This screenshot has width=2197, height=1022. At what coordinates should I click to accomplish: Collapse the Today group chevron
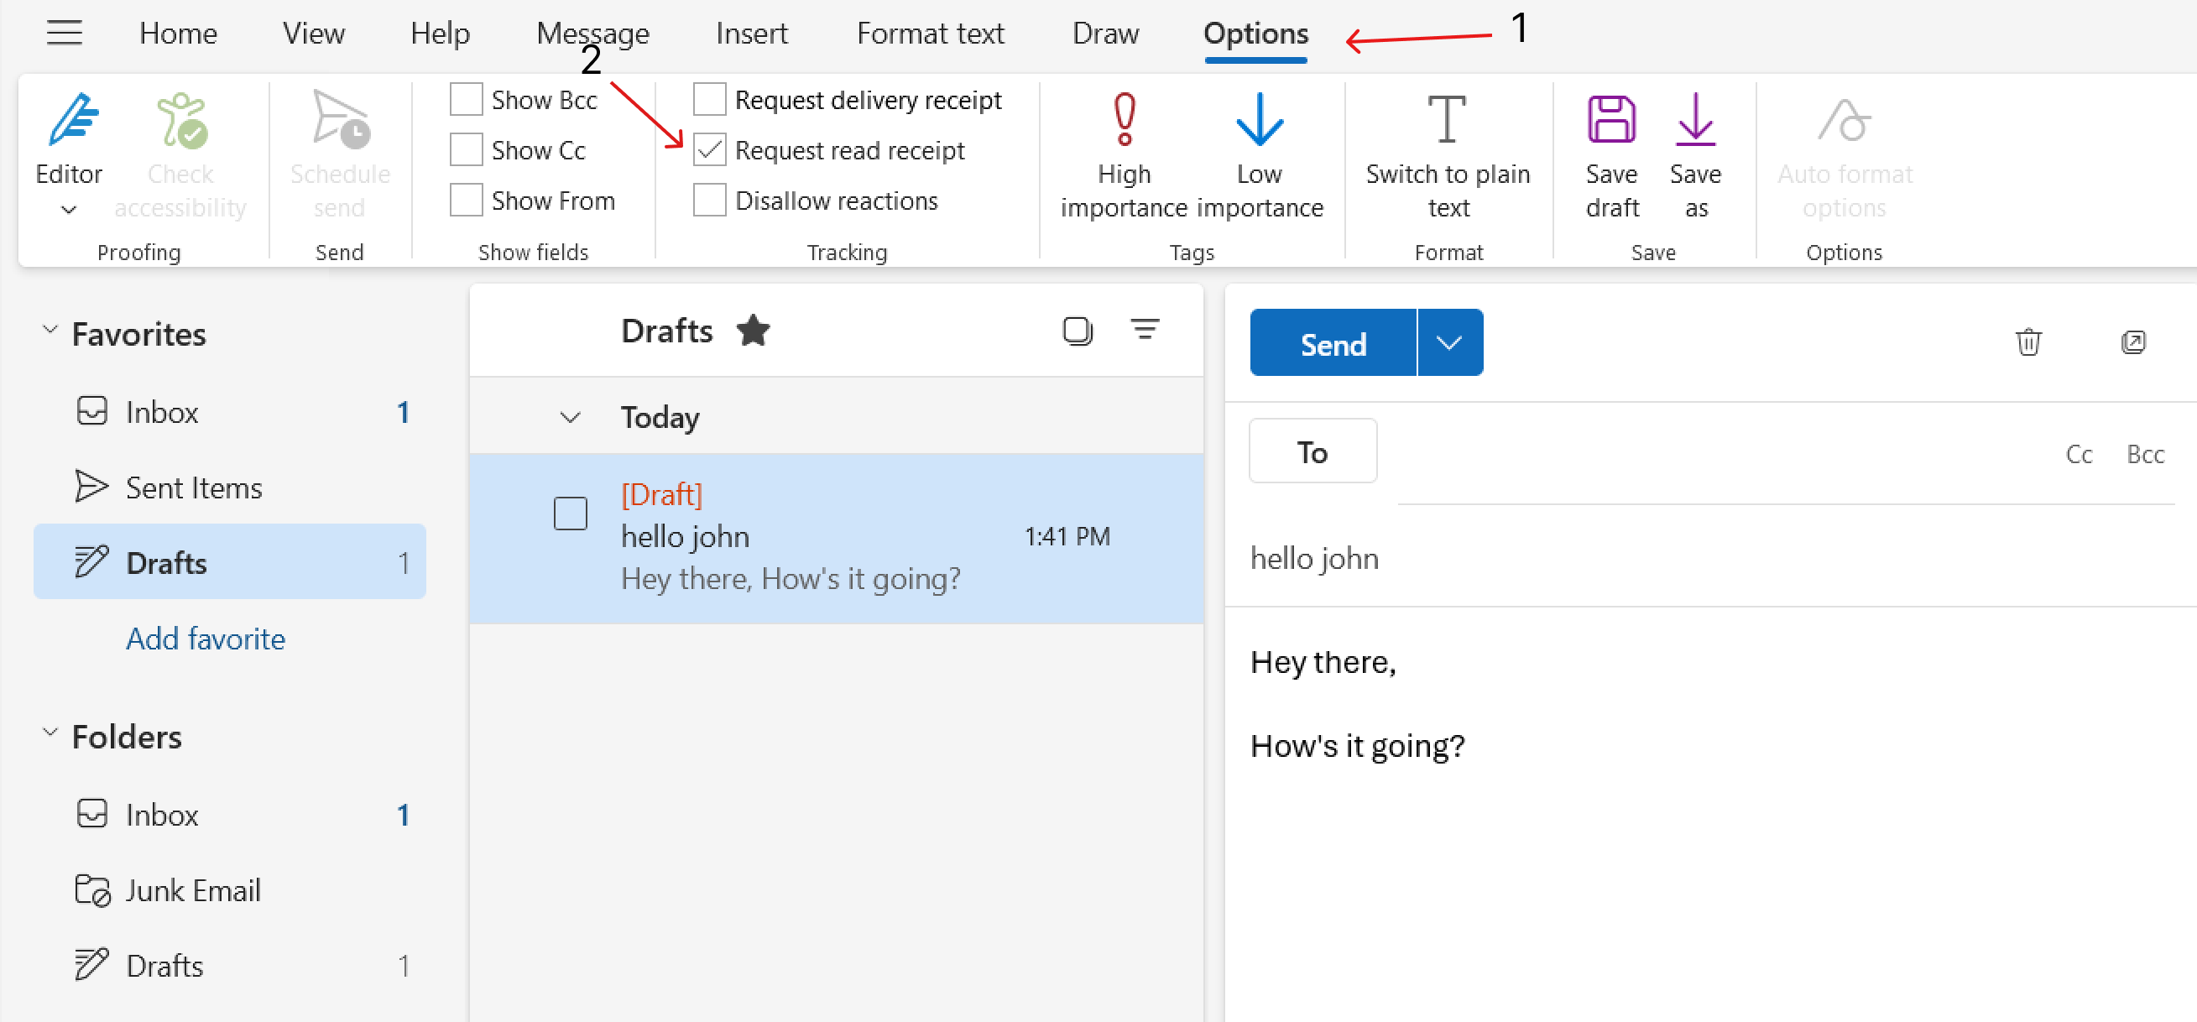(570, 417)
